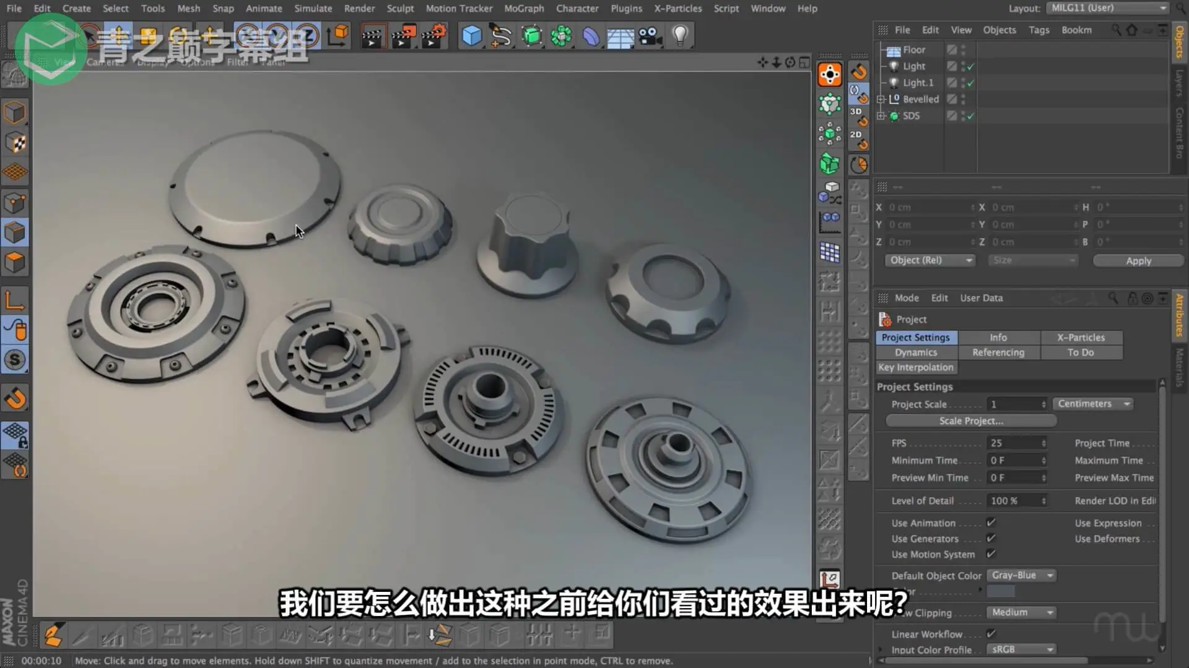Click the Snap S circle icon

15,360
